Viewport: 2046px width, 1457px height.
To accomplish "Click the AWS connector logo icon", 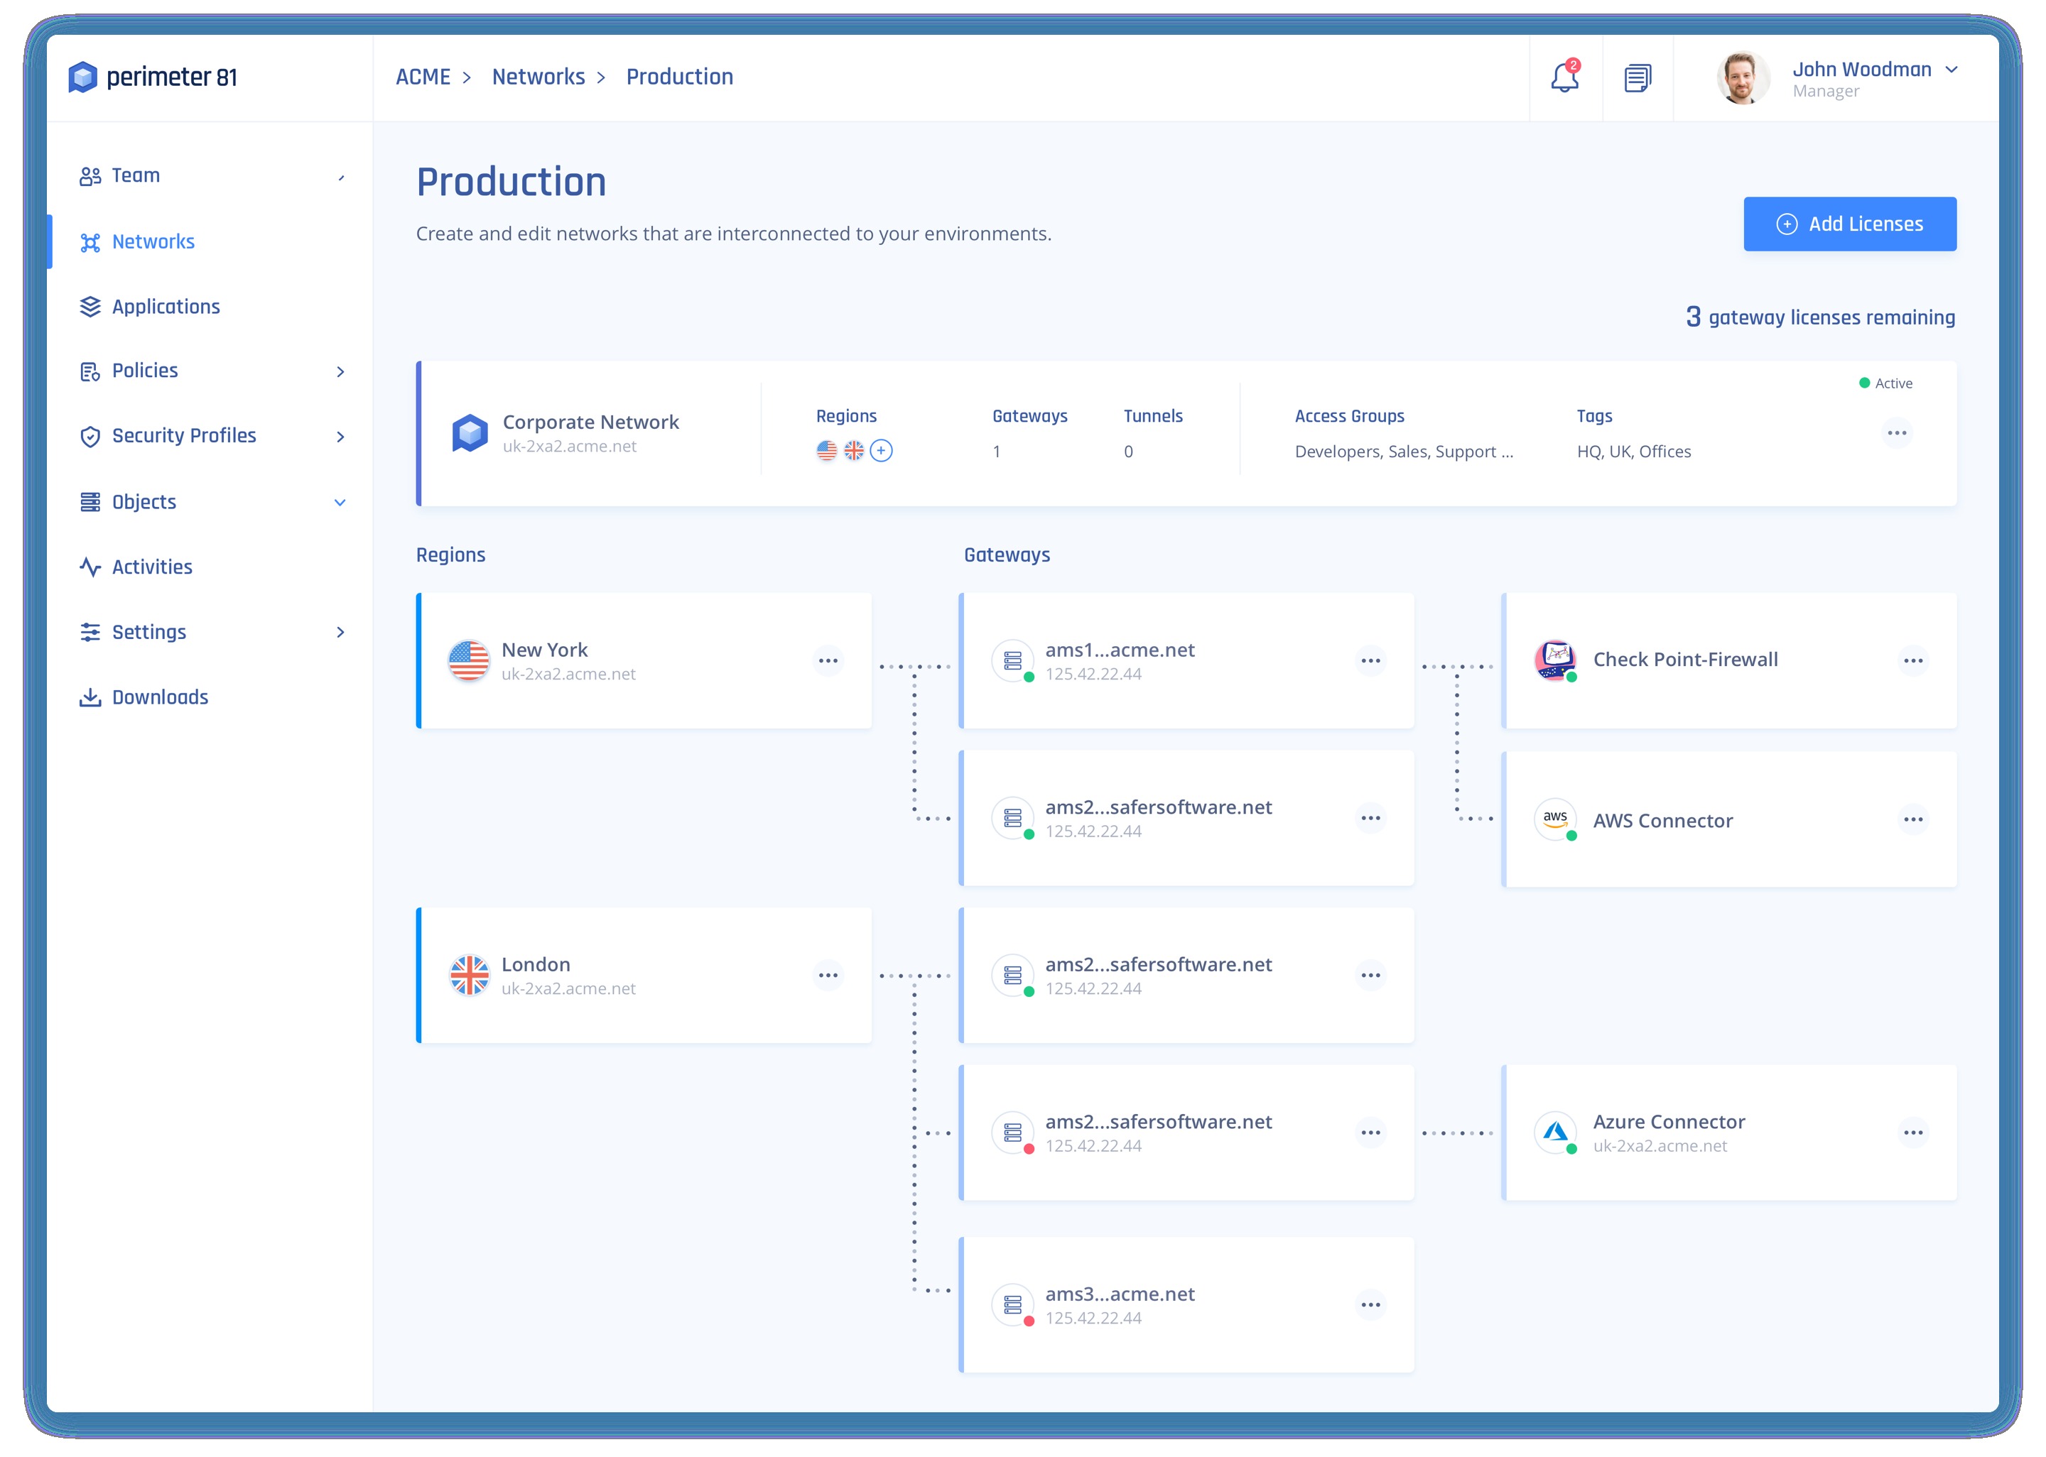I will pos(1555,819).
